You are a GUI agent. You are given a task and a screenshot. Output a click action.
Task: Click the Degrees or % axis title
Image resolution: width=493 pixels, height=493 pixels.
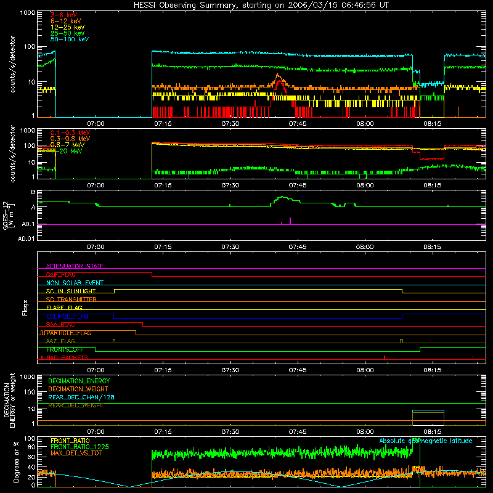pos(16,462)
